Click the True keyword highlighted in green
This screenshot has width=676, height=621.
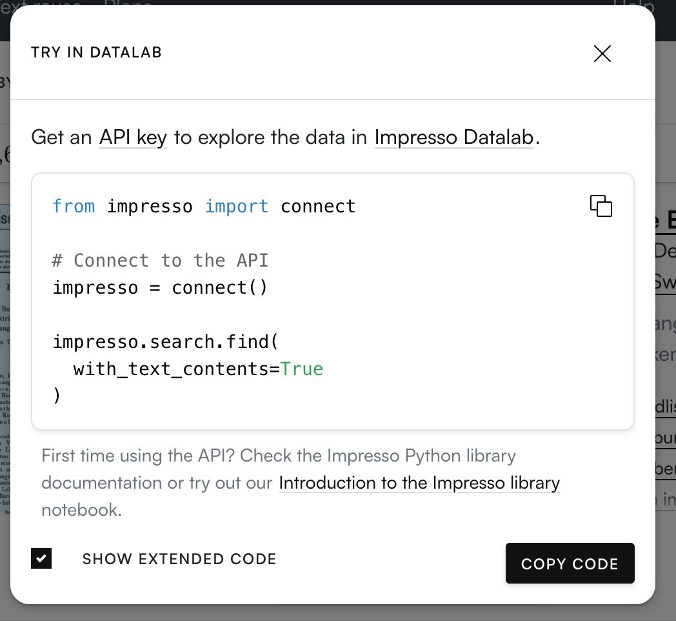point(303,369)
